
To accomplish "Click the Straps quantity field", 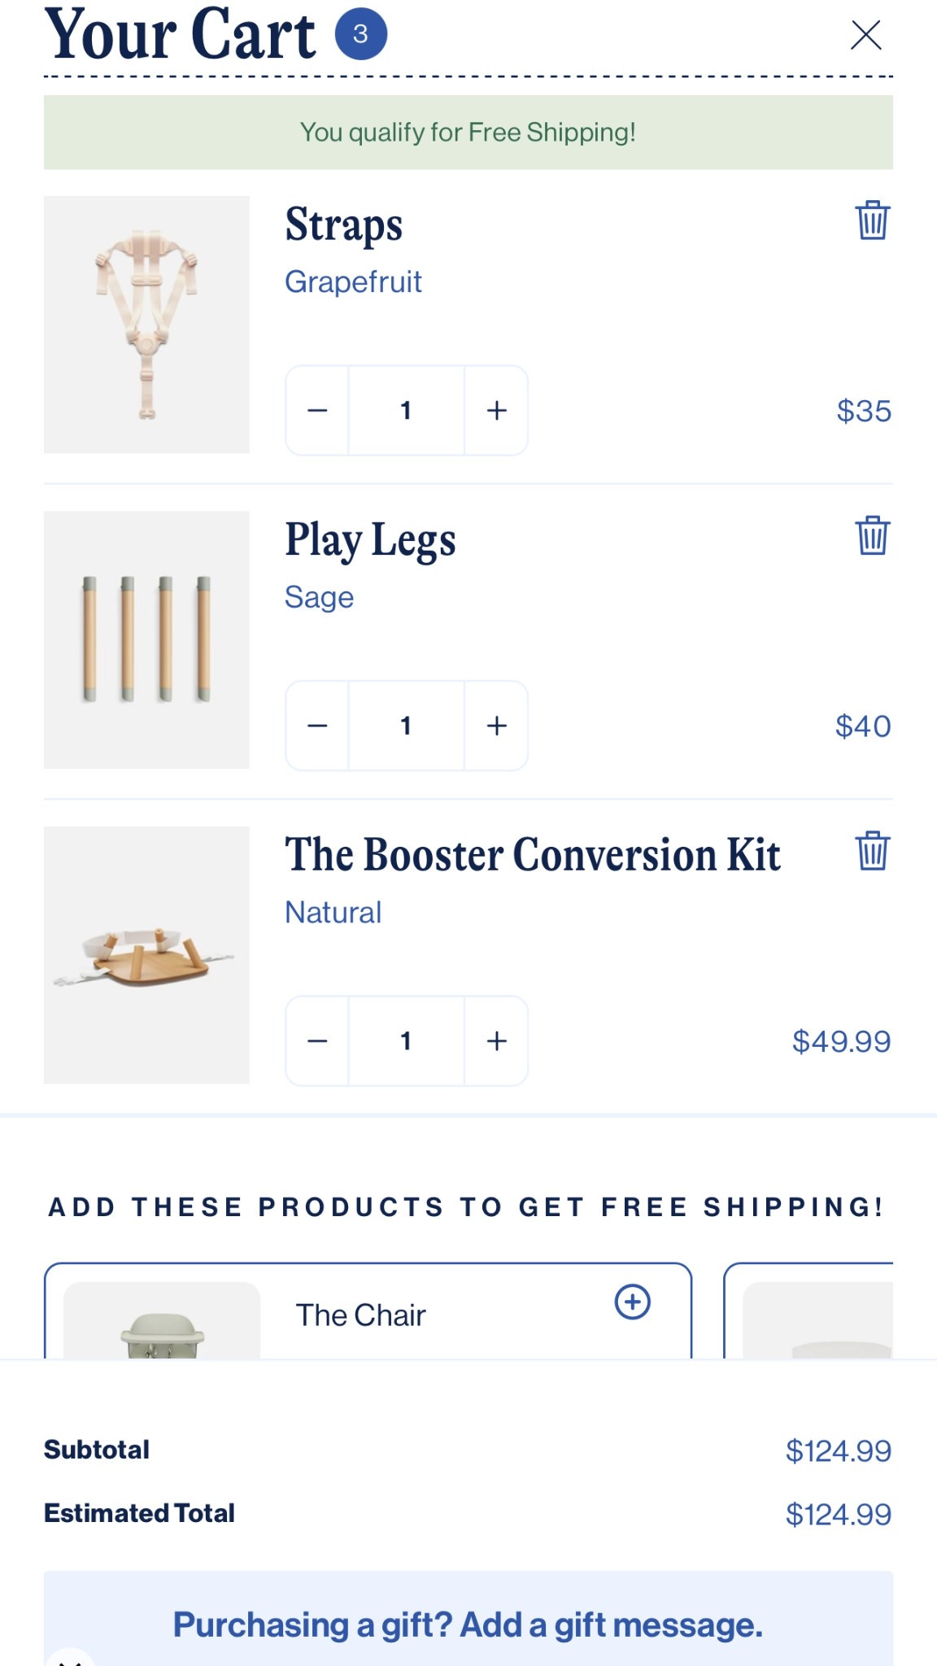I will click(x=406, y=411).
